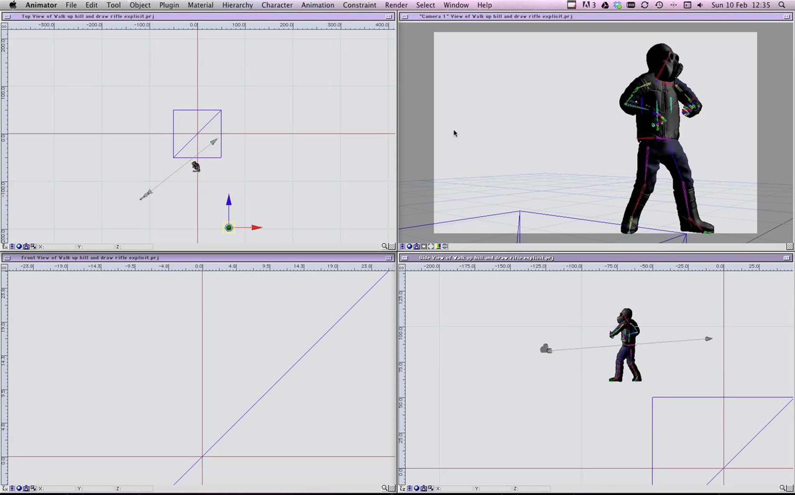Click the X coordinate field in Top View
Image resolution: width=795 pixels, height=495 pixels.
tap(57, 247)
